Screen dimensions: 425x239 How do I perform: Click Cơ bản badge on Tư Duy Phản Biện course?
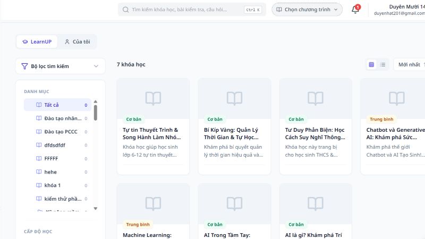tap(296, 119)
